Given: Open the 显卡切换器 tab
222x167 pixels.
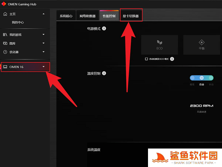Looking at the screenshot, I should click(131, 15).
